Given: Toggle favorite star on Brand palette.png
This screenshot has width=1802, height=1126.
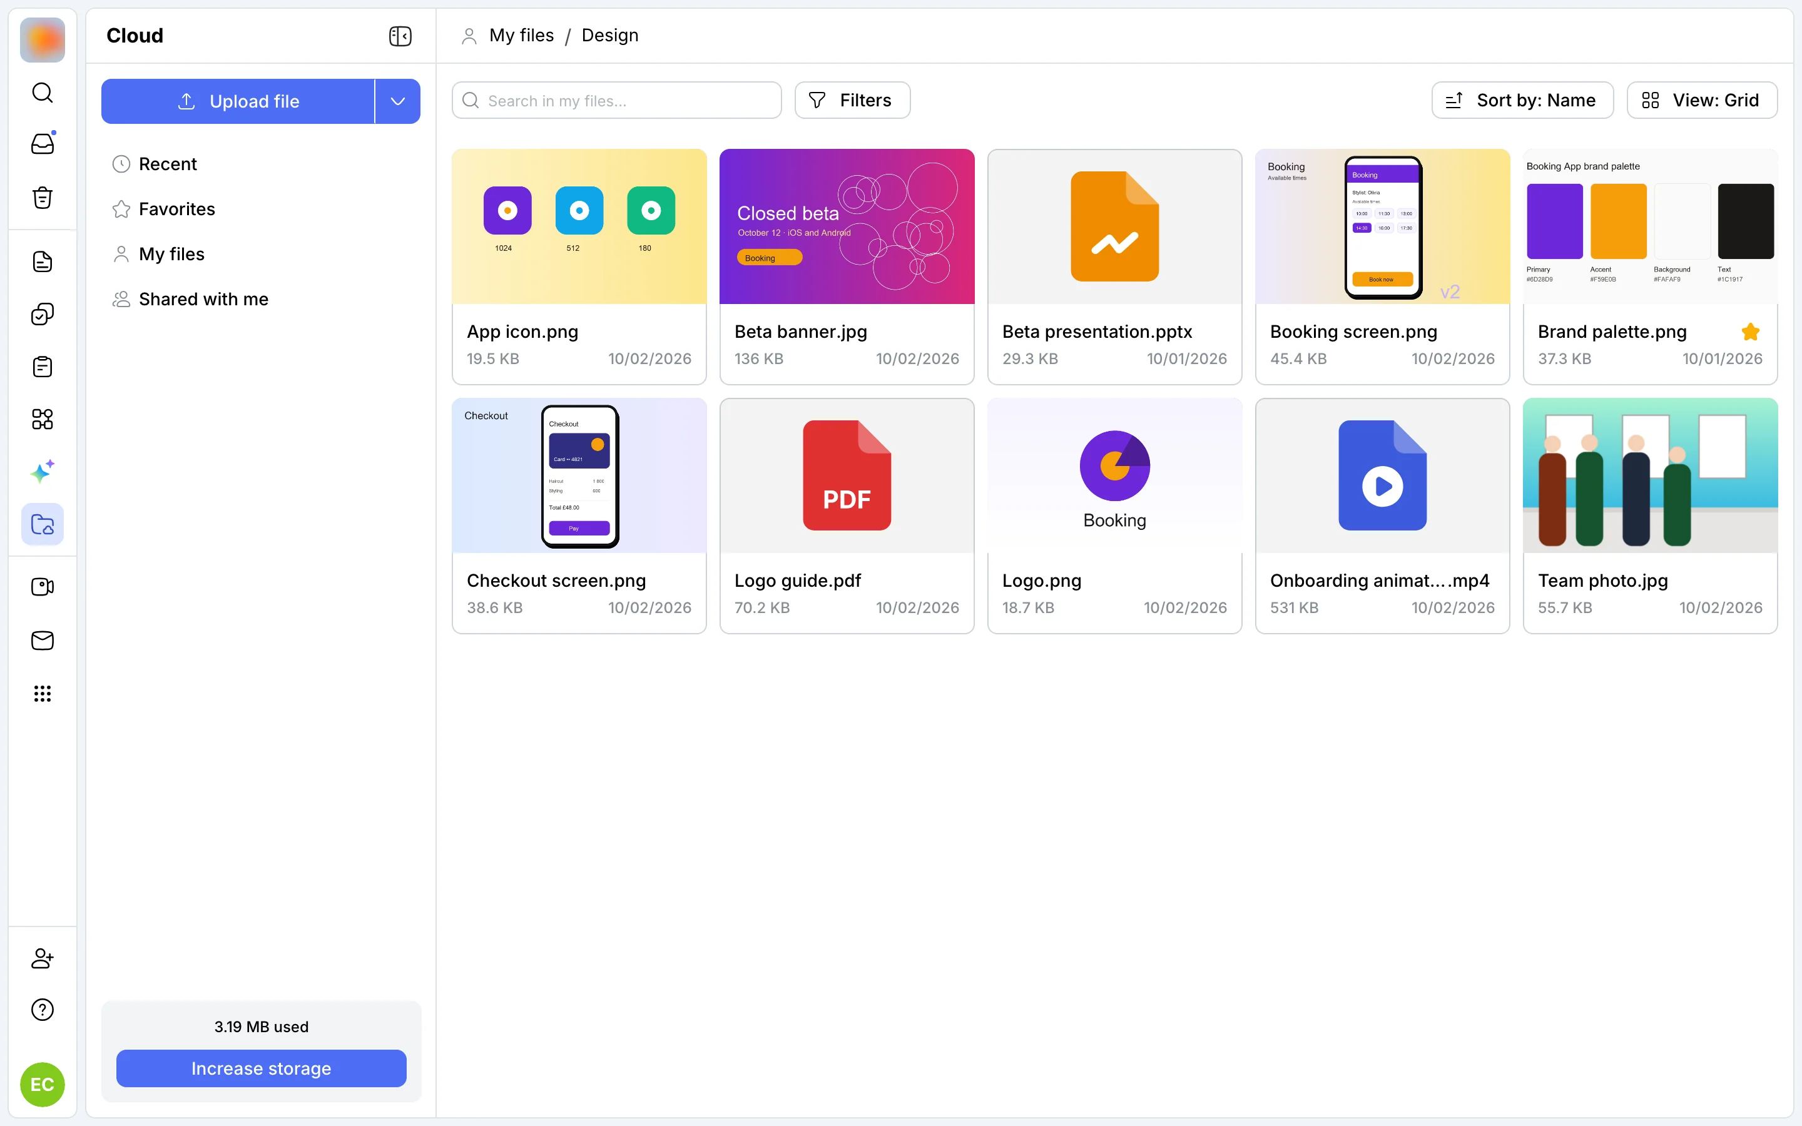Looking at the screenshot, I should click(1751, 332).
